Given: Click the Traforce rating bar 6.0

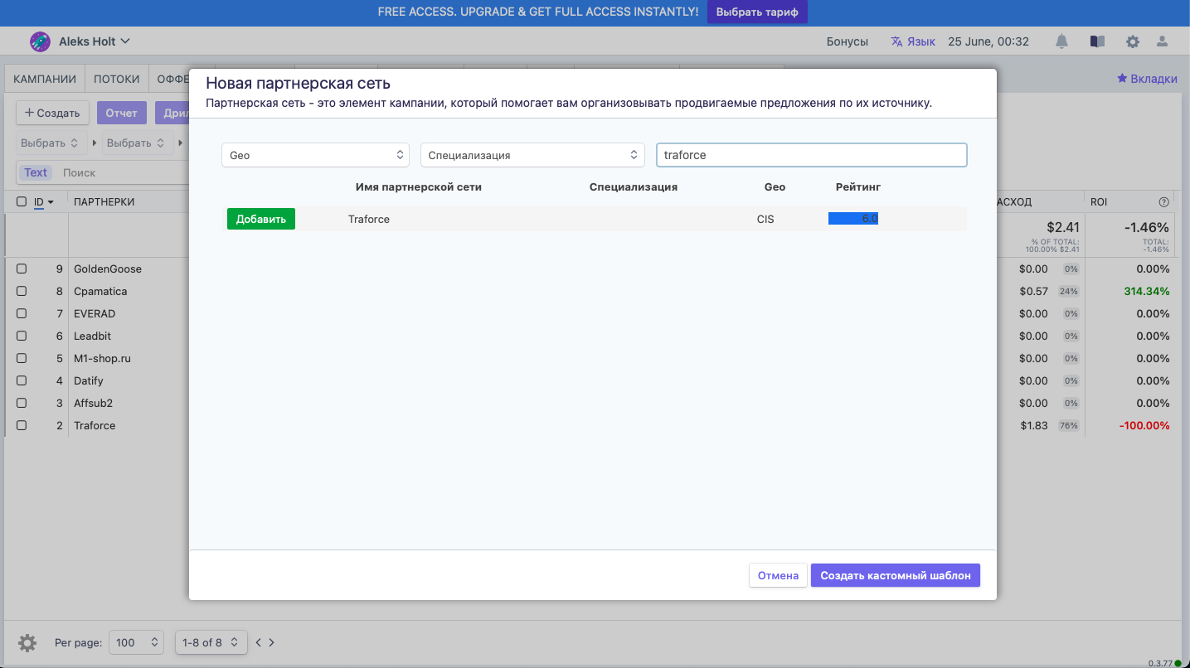Looking at the screenshot, I should pyautogui.click(x=853, y=219).
